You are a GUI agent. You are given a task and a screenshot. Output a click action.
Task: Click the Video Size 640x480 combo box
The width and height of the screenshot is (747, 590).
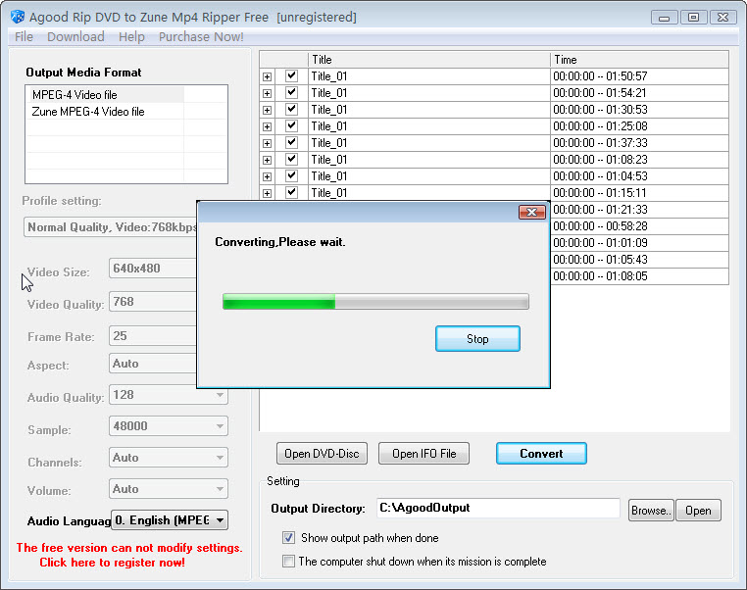(x=153, y=269)
